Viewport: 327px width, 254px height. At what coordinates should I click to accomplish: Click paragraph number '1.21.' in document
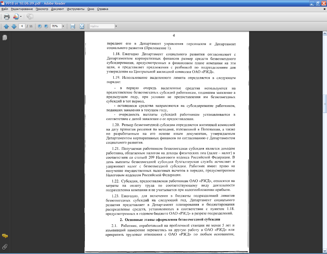116,148
